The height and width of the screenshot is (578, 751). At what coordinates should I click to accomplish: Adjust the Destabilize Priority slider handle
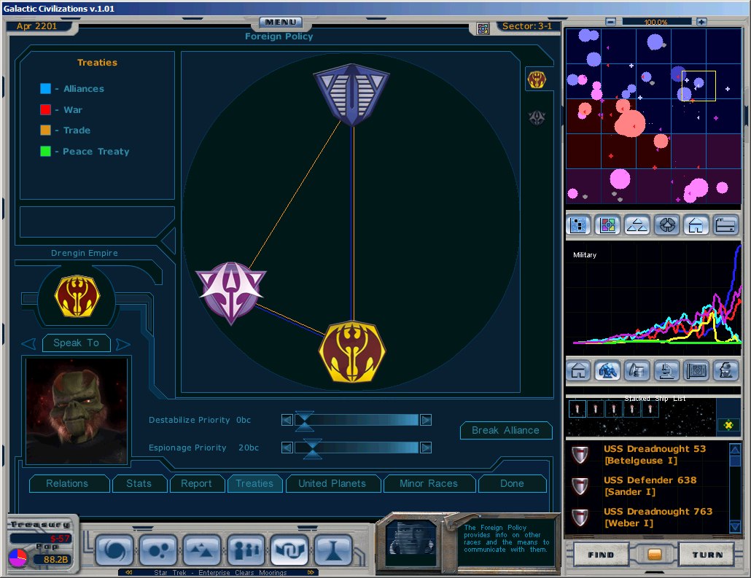[304, 421]
